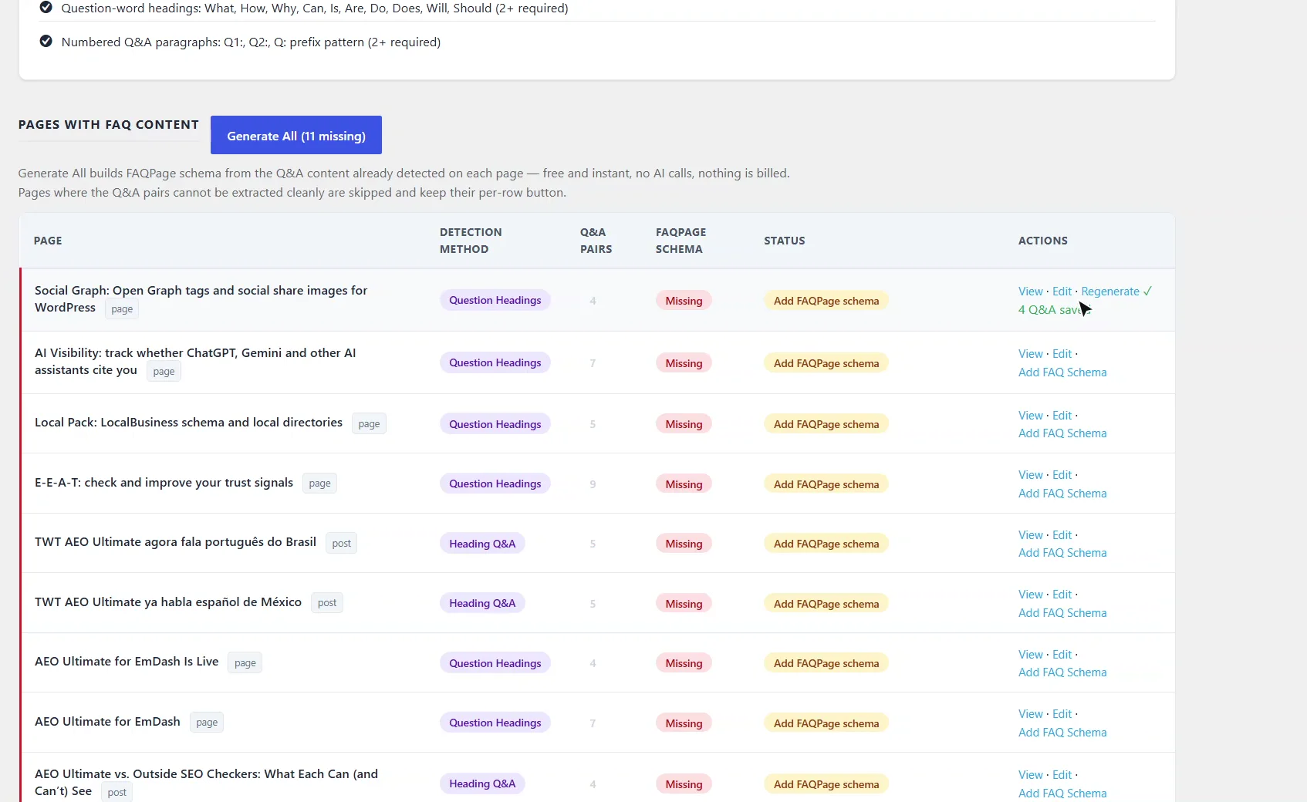
Task: Add FAQ Schema for AI Visibility page
Action: pos(1062,372)
